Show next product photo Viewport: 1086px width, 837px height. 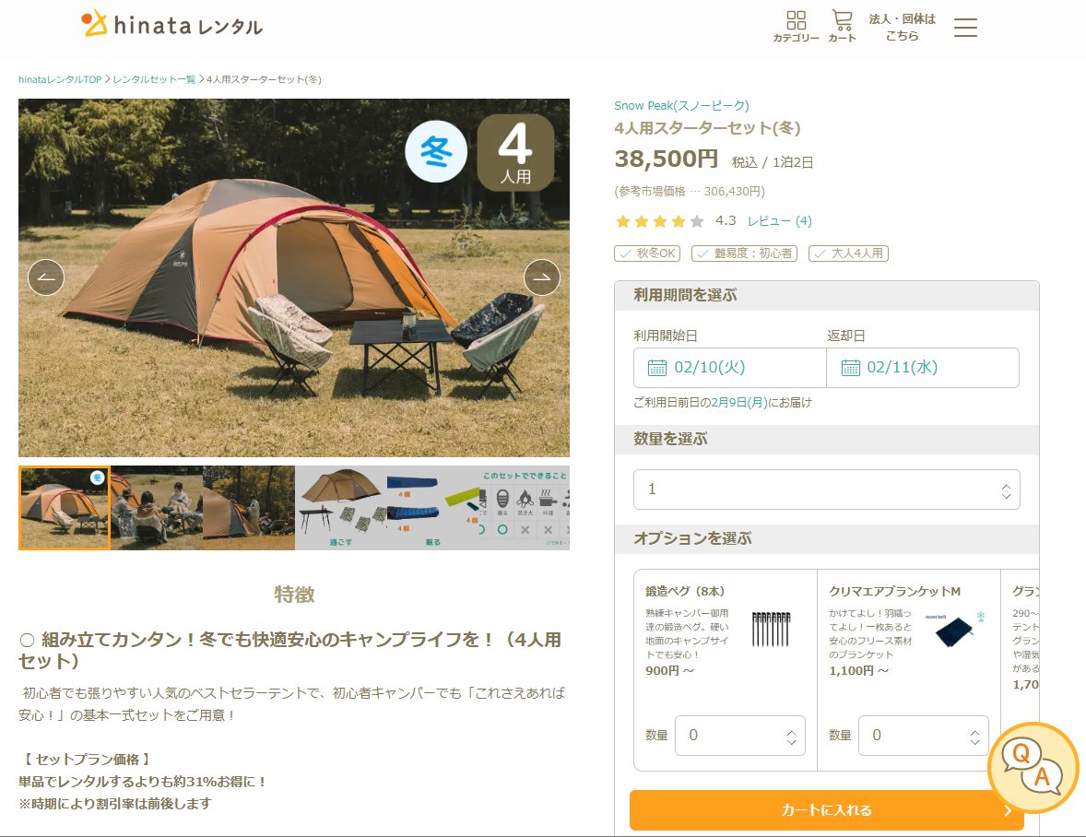pos(542,277)
